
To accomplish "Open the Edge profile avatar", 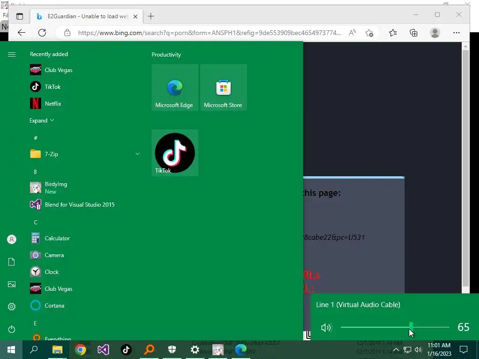I will (435, 33).
